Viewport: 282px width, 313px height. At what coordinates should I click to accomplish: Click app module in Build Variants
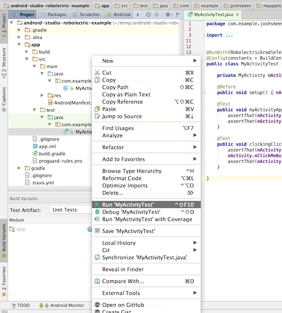(17, 229)
